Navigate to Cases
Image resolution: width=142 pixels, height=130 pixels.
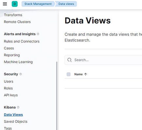click(9, 48)
